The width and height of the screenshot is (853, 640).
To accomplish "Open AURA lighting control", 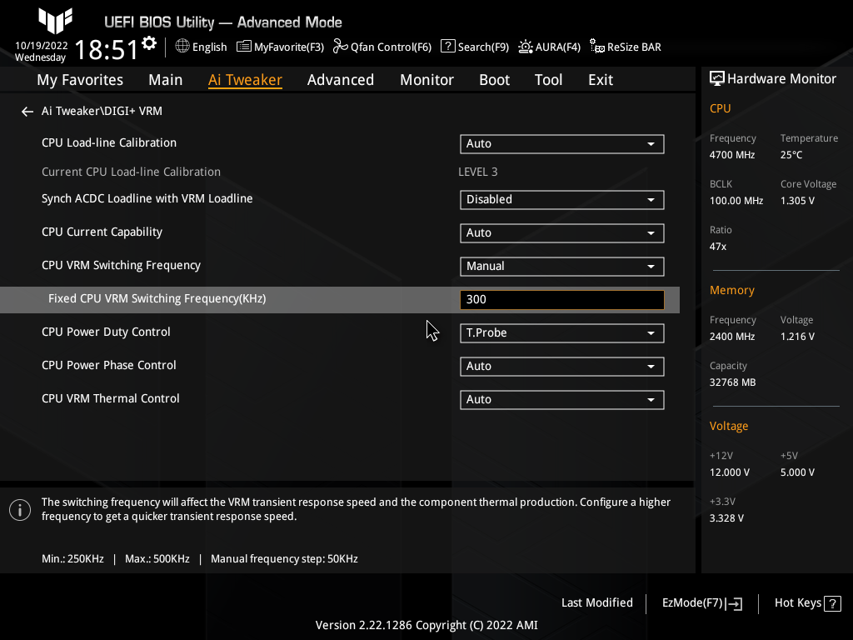I will 549,47.
